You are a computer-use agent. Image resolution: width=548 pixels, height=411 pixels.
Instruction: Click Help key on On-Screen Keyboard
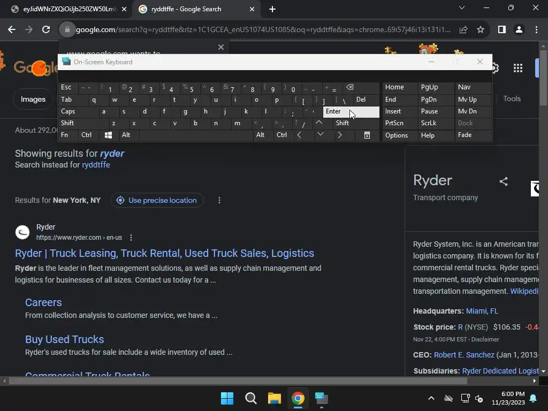point(436,135)
